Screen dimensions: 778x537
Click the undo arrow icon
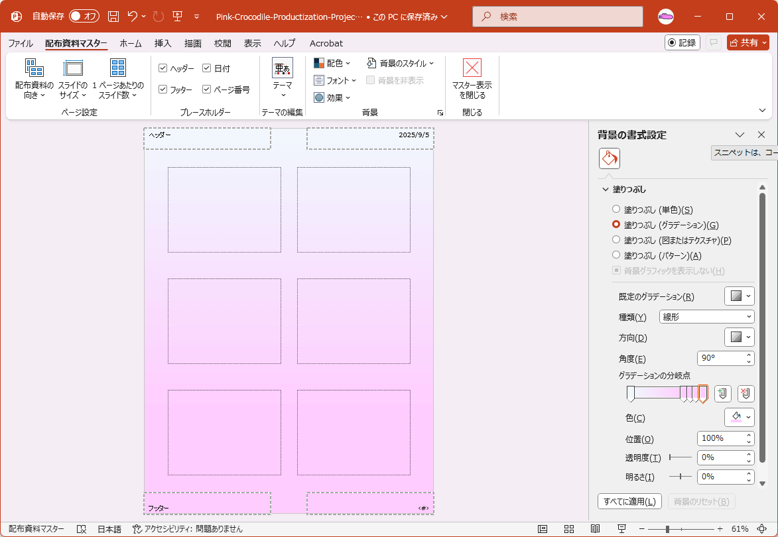point(133,17)
